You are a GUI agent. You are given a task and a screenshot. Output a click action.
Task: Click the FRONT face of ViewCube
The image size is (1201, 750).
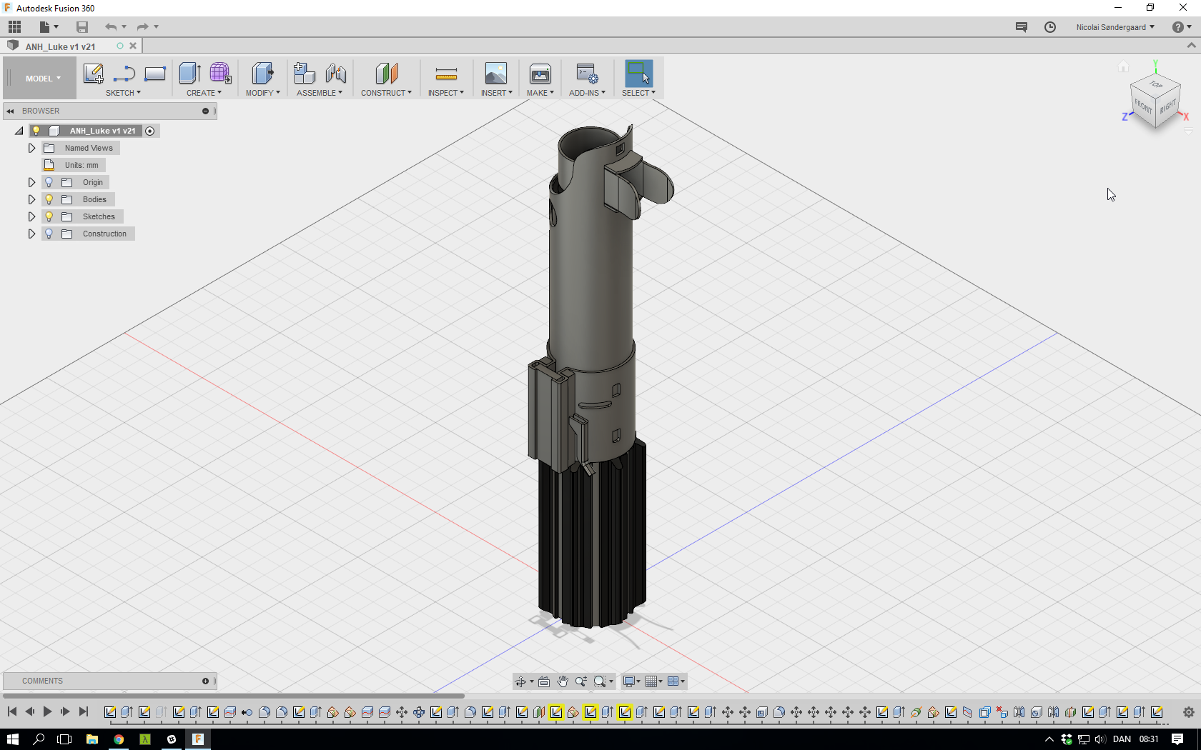point(1144,106)
